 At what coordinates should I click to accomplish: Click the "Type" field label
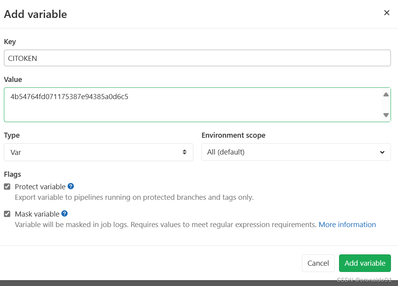tap(12, 135)
